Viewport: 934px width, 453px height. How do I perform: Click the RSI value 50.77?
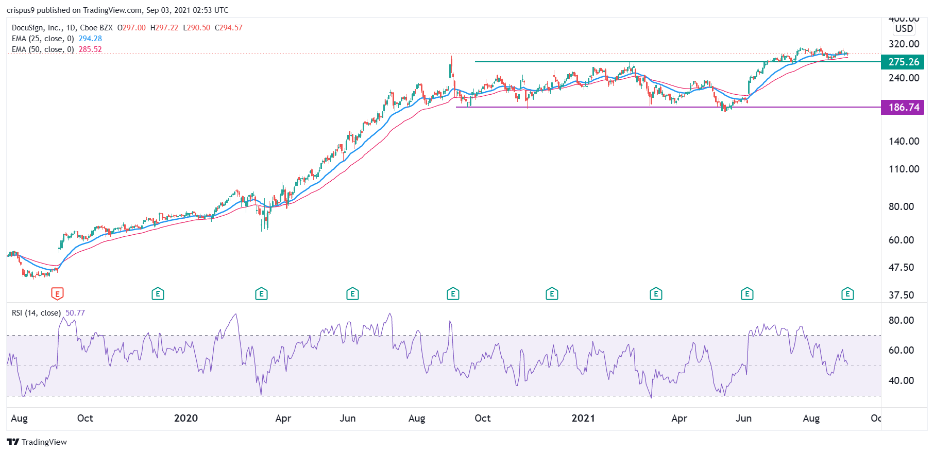tap(75, 313)
